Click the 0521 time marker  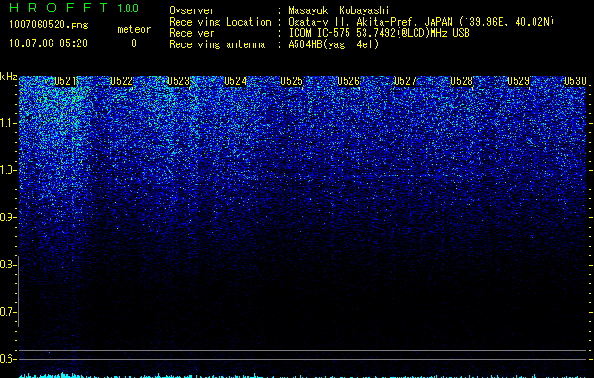tap(65, 81)
